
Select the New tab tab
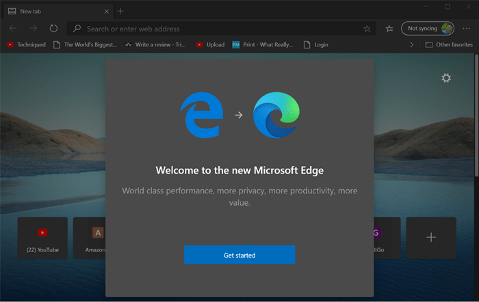tap(59, 12)
